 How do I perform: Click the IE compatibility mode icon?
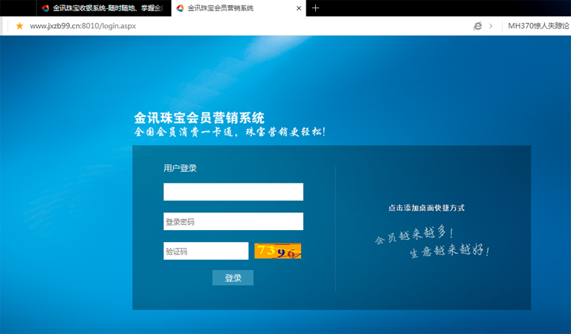click(x=477, y=26)
